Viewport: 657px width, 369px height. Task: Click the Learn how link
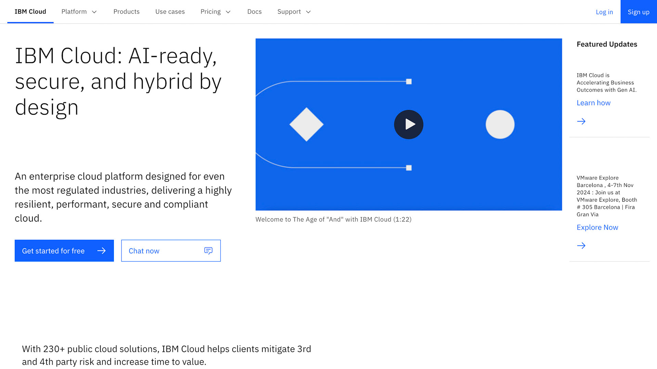coord(593,103)
